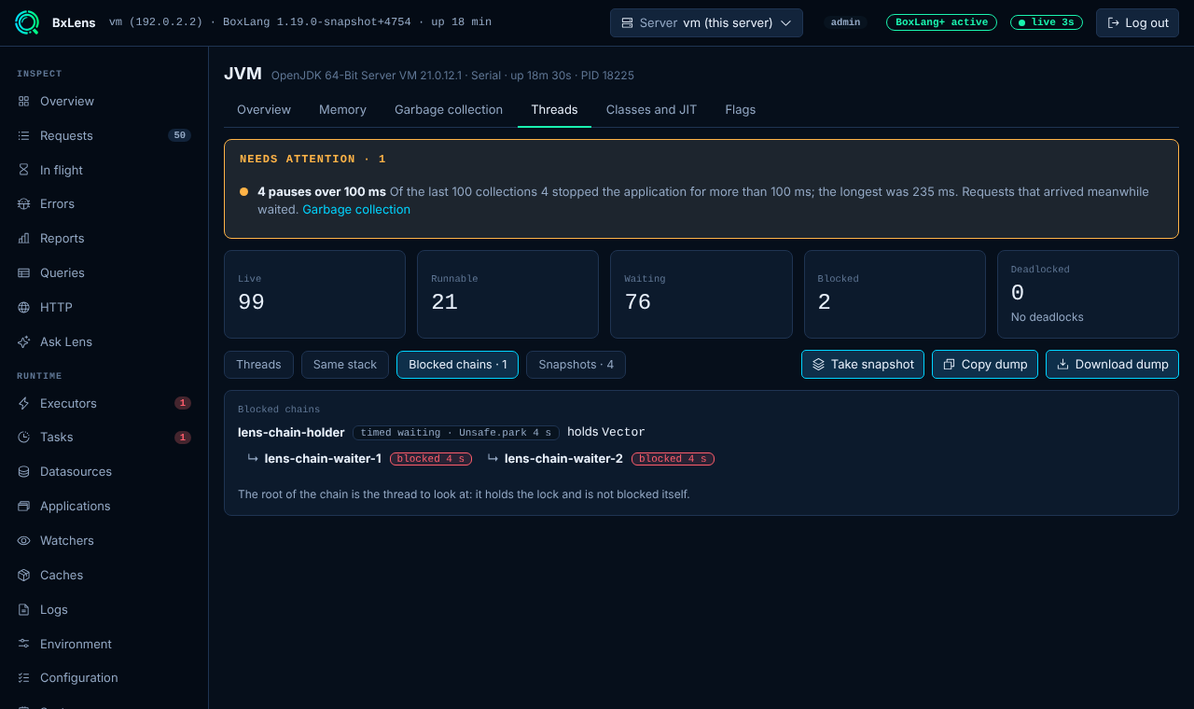Open the Snapshots · 4 view
The height and width of the screenshot is (709, 1194).
pyautogui.click(x=576, y=365)
